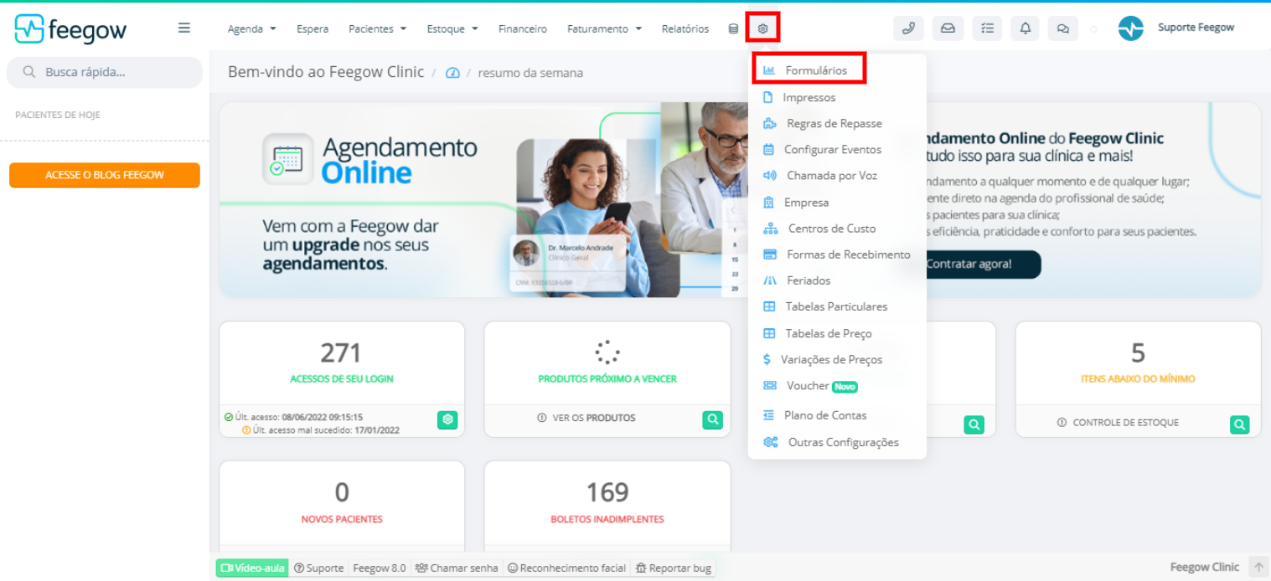Viewport: 1271px width, 581px height.
Task: Click the green gear on the login access card
Action: coord(448,420)
